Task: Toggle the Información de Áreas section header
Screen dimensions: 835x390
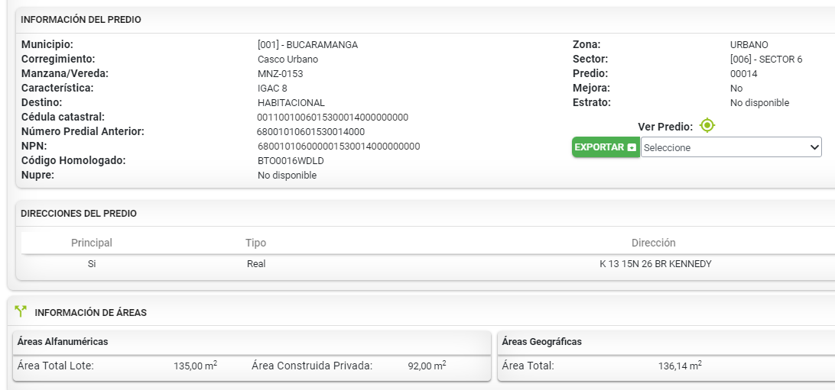Action: (x=90, y=312)
